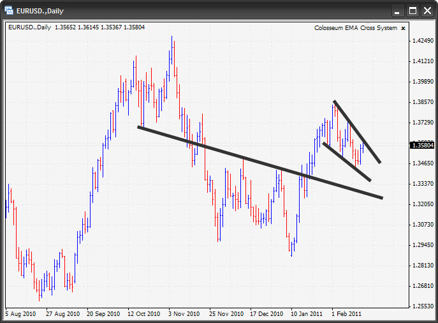Viewport: 438px width, 323px height.
Task: Click the 1.28130 price scale label
Action: click(423, 265)
